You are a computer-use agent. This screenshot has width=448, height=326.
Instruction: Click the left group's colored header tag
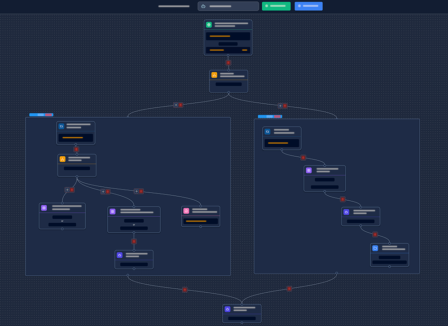(41, 115)
